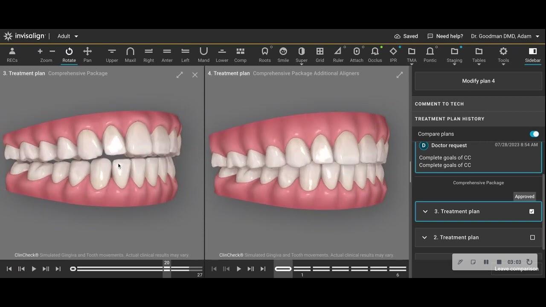Play plan 4 animation
Screen dimensions: 546x307
238,269
